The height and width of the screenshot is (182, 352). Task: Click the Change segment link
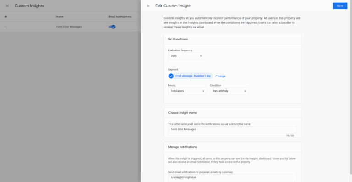220,76
